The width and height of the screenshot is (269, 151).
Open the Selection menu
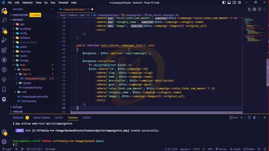pyautogui.click(x=27, y=3)
